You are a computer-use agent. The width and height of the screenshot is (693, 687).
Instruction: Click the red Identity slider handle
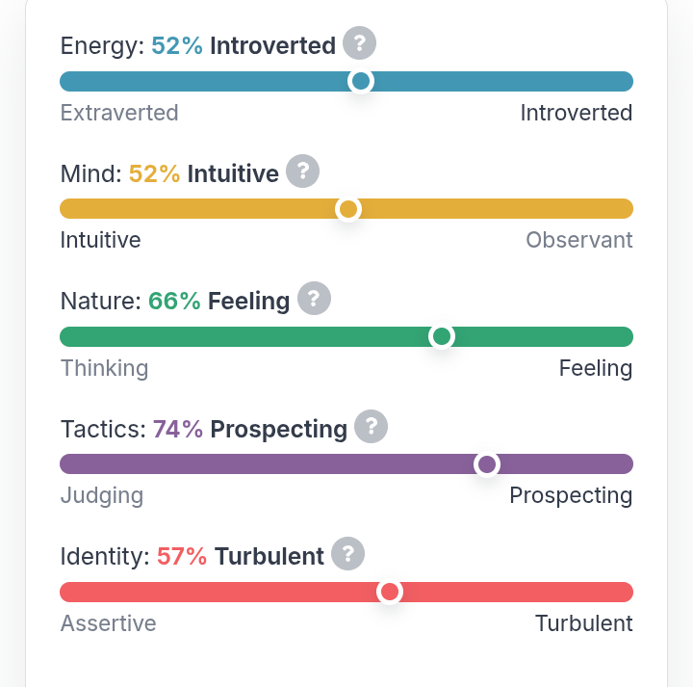point(390,592)
